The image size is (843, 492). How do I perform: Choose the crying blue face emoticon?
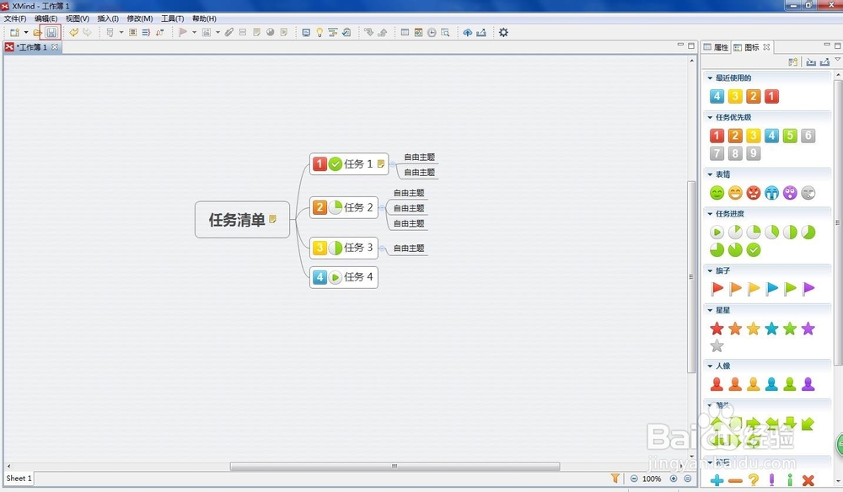[771, 192]
